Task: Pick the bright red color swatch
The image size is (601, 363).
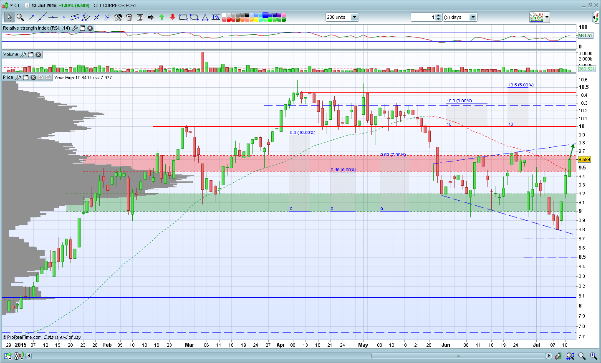Action: (x=230, y=20)
